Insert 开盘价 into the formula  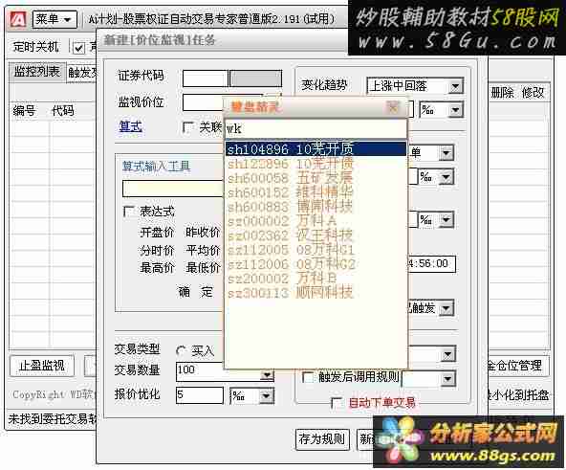(157, 232)
